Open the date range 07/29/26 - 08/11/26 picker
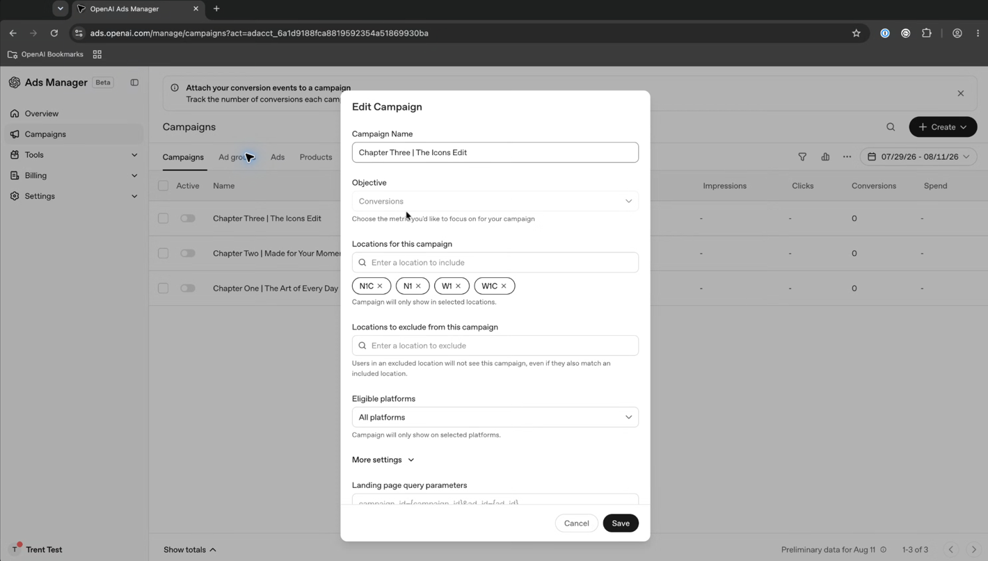This screenshot has width=988, height=561. coord(918,157)
